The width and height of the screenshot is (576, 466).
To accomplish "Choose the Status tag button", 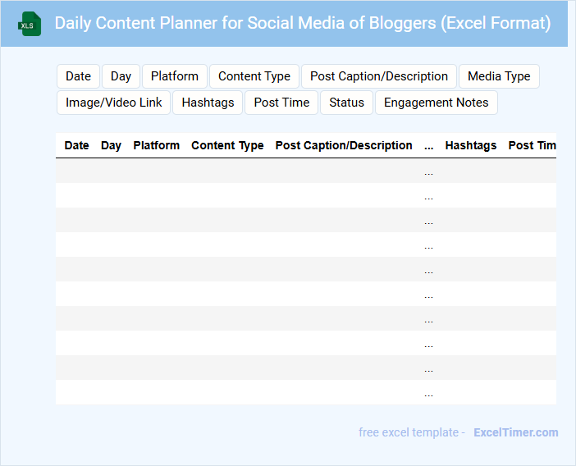I will [346, 103].
